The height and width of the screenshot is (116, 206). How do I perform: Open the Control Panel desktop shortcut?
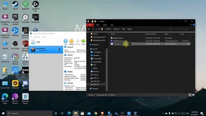point(5,84)
